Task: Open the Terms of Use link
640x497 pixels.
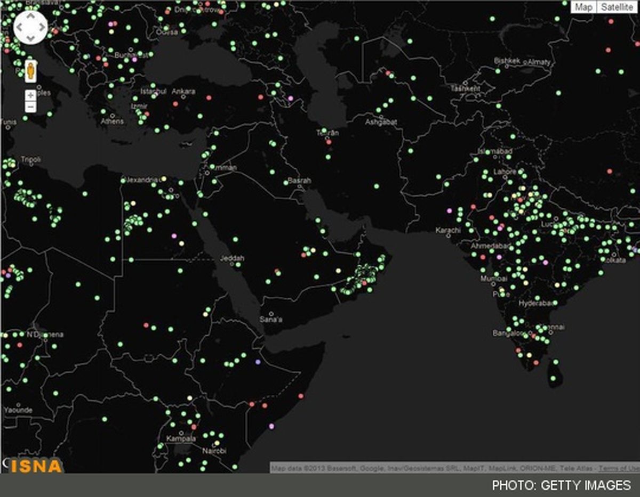Action: [x=619, y=468]
